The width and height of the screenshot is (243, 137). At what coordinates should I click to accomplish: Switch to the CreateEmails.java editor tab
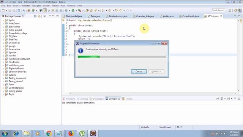click(189, 16)
